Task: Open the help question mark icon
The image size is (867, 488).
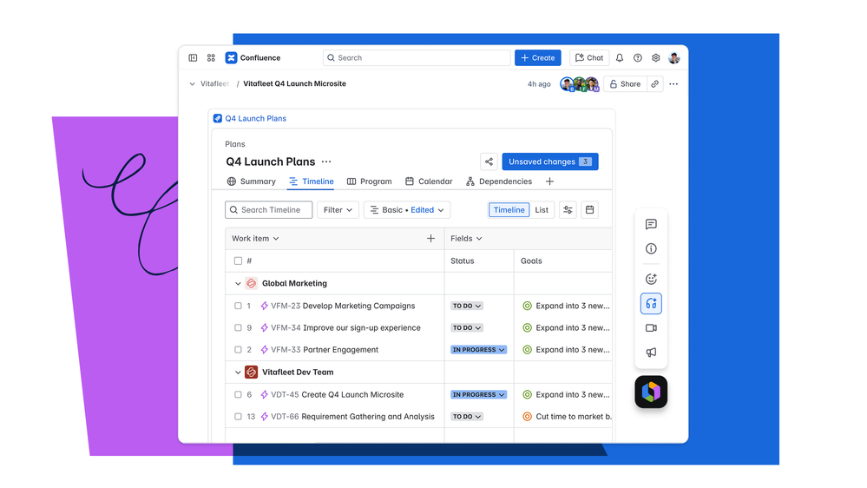Action: tap(638, 57)
